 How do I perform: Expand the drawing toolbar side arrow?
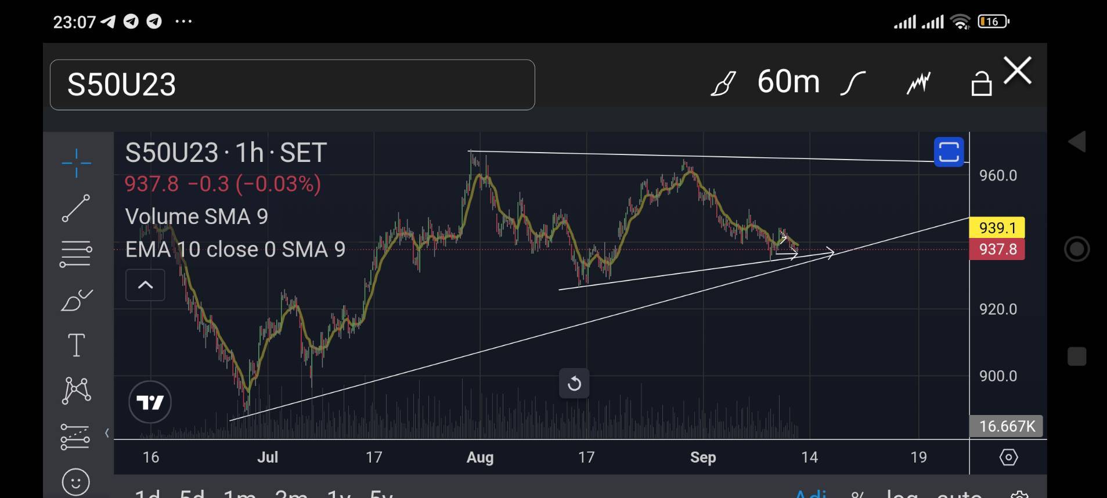107,433
